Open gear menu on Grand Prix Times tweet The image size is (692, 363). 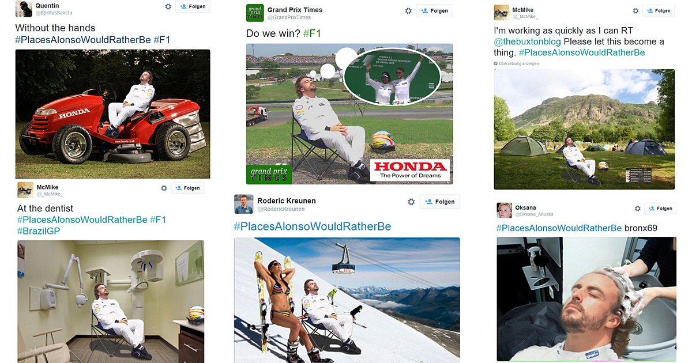(408, 11)
